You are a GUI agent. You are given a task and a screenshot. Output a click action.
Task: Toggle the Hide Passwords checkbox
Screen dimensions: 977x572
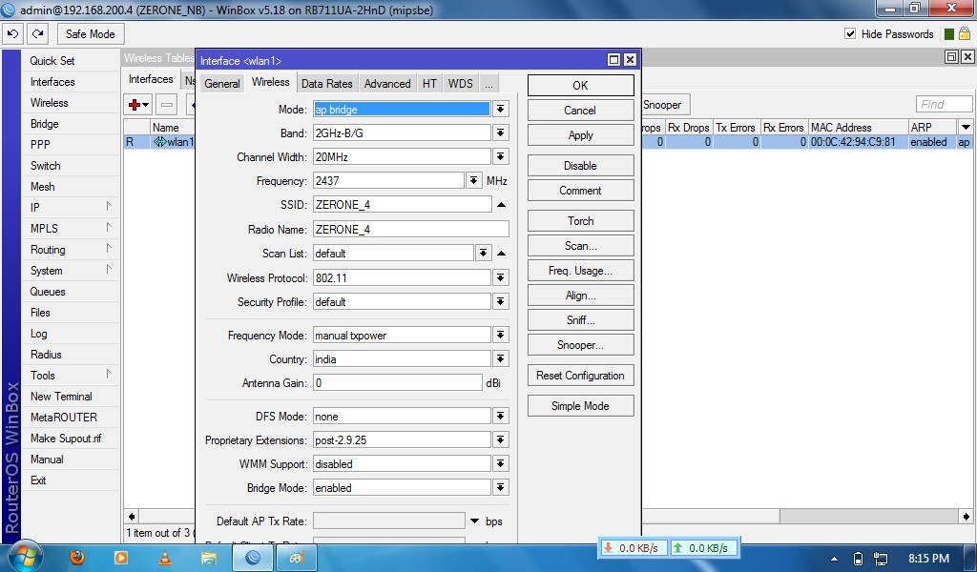click(x=850, y=33)
